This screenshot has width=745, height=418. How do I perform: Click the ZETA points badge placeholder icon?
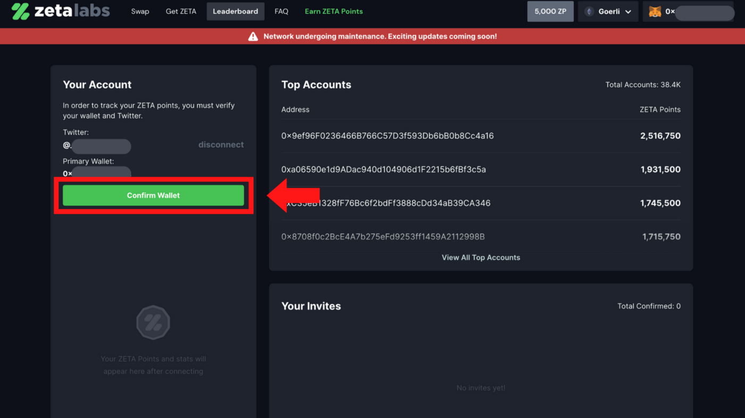click(x=153, y=322)
